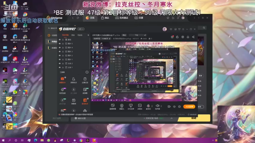Screen dimensions: 255x143
Task: Open the 英雄联盟 category selector
Action: 102,38
